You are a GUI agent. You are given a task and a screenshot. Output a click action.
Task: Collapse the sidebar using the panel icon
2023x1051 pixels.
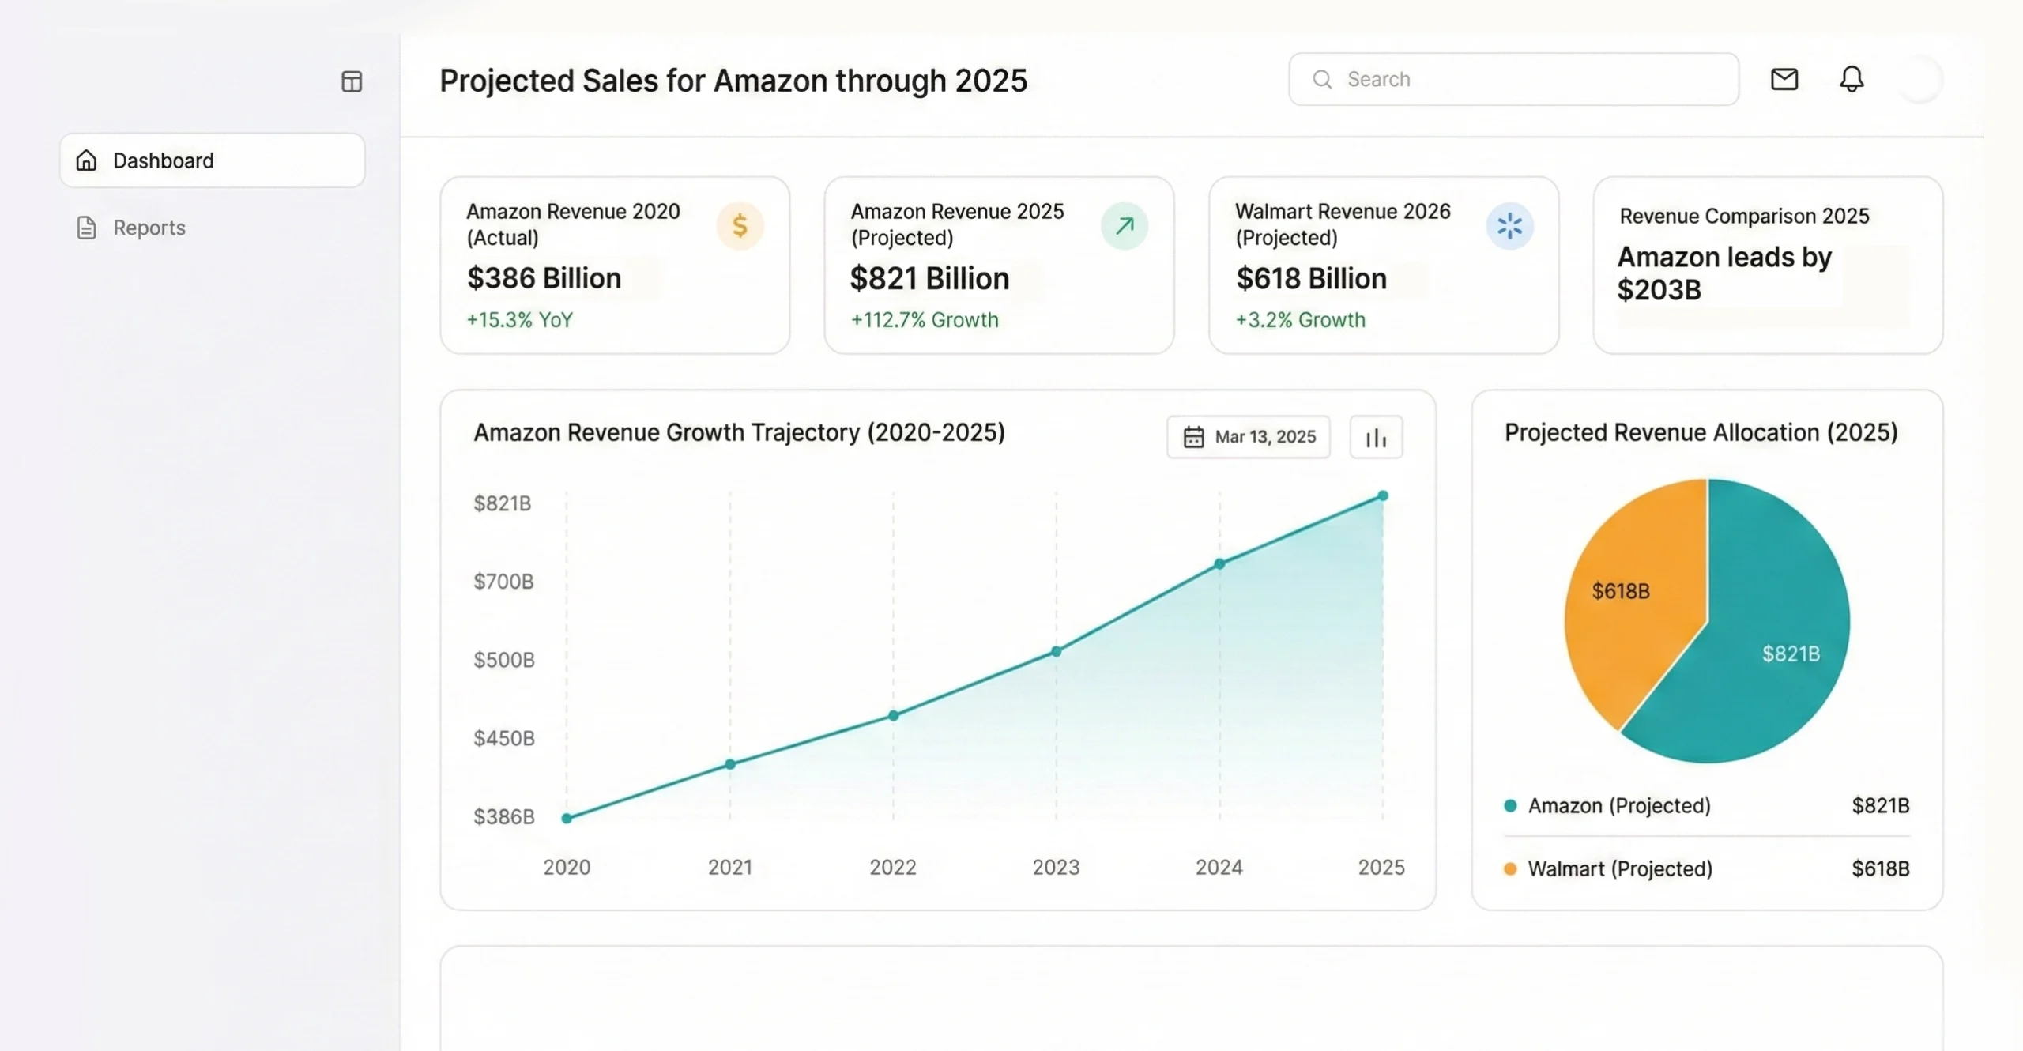coord(351,81)
